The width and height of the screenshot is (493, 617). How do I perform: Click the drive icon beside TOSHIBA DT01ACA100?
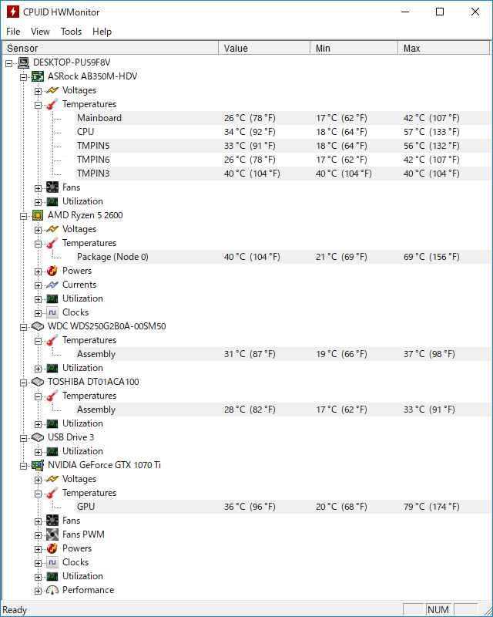38,382
